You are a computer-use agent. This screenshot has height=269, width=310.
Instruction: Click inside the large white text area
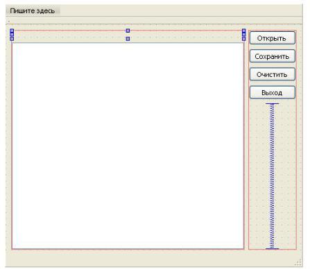tap(128, 146)
